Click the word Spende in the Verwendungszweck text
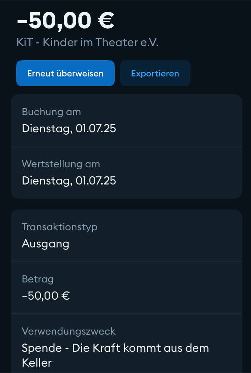 coord(41,348)
